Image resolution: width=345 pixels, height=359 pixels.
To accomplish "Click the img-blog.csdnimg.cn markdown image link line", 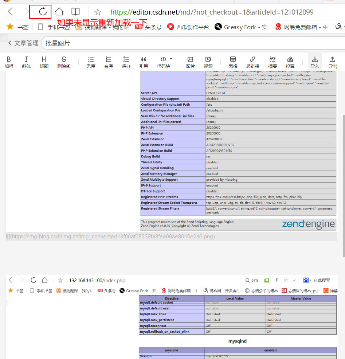I will tap(110, 237).
